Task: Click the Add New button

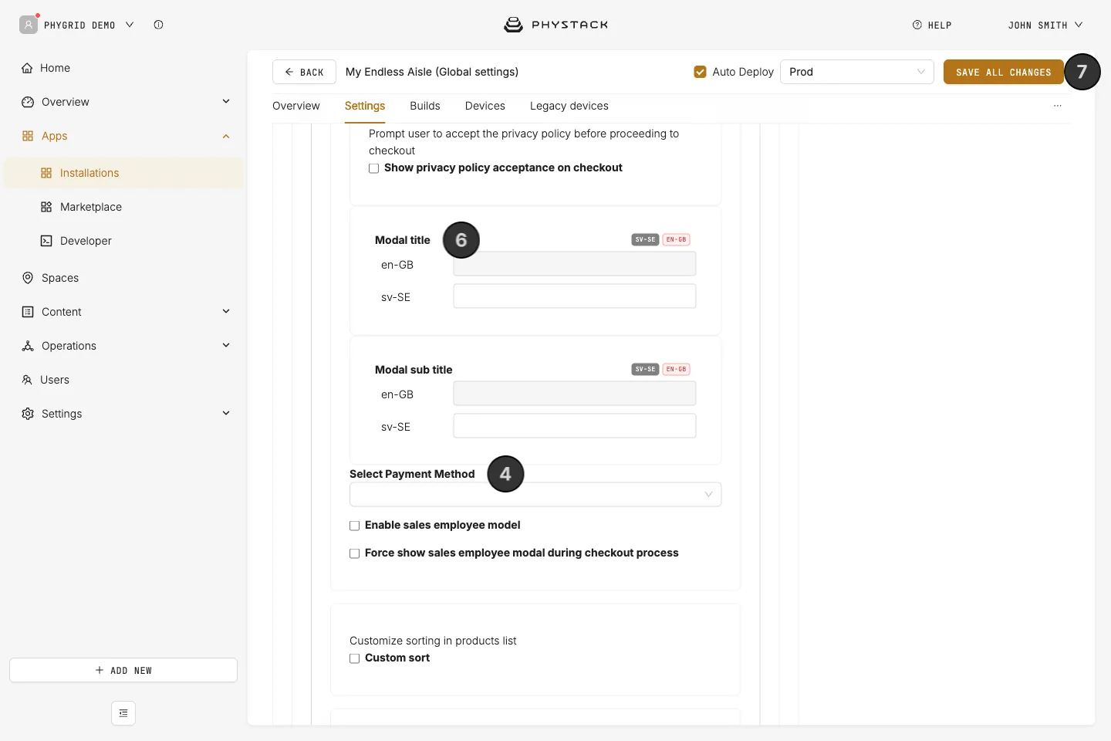Action: point(123,670)
